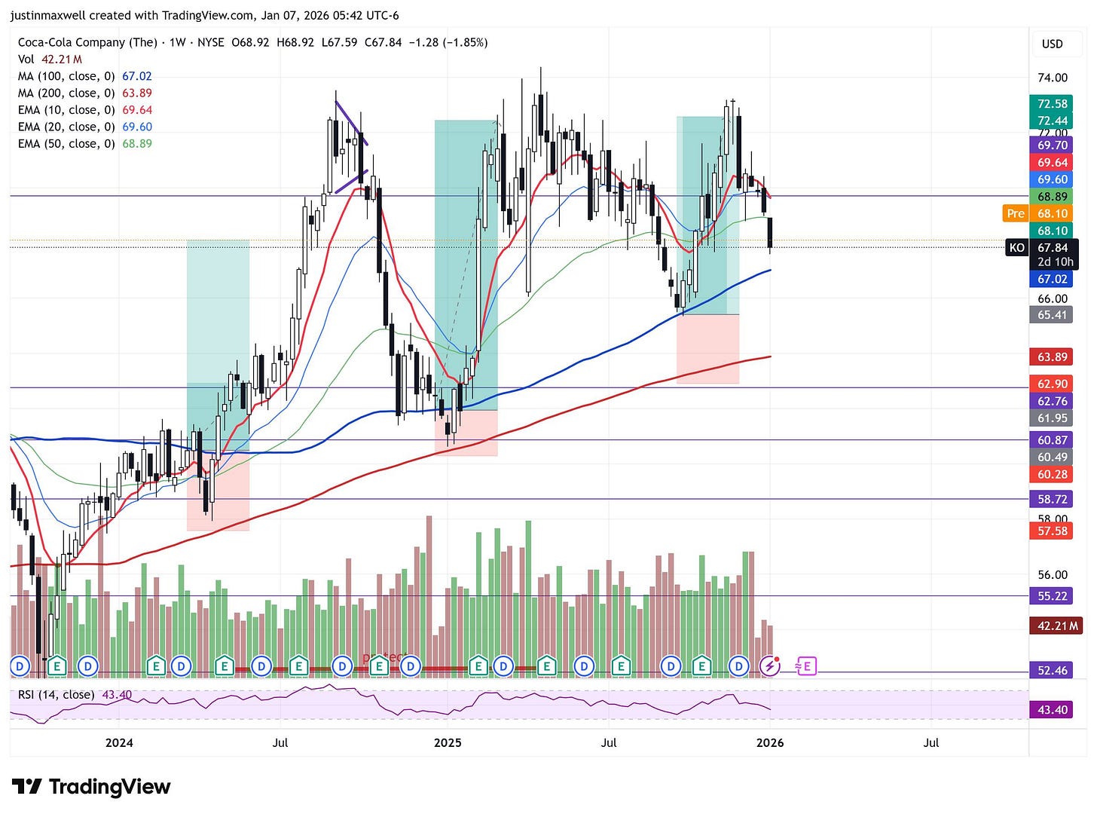Select the RSI (14, close) indicator legend

click(x=75, y=694)
